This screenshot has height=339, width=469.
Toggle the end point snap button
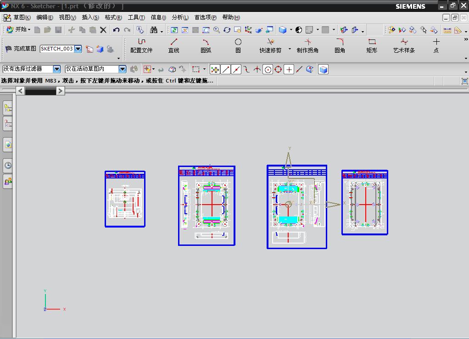[225, 70]
